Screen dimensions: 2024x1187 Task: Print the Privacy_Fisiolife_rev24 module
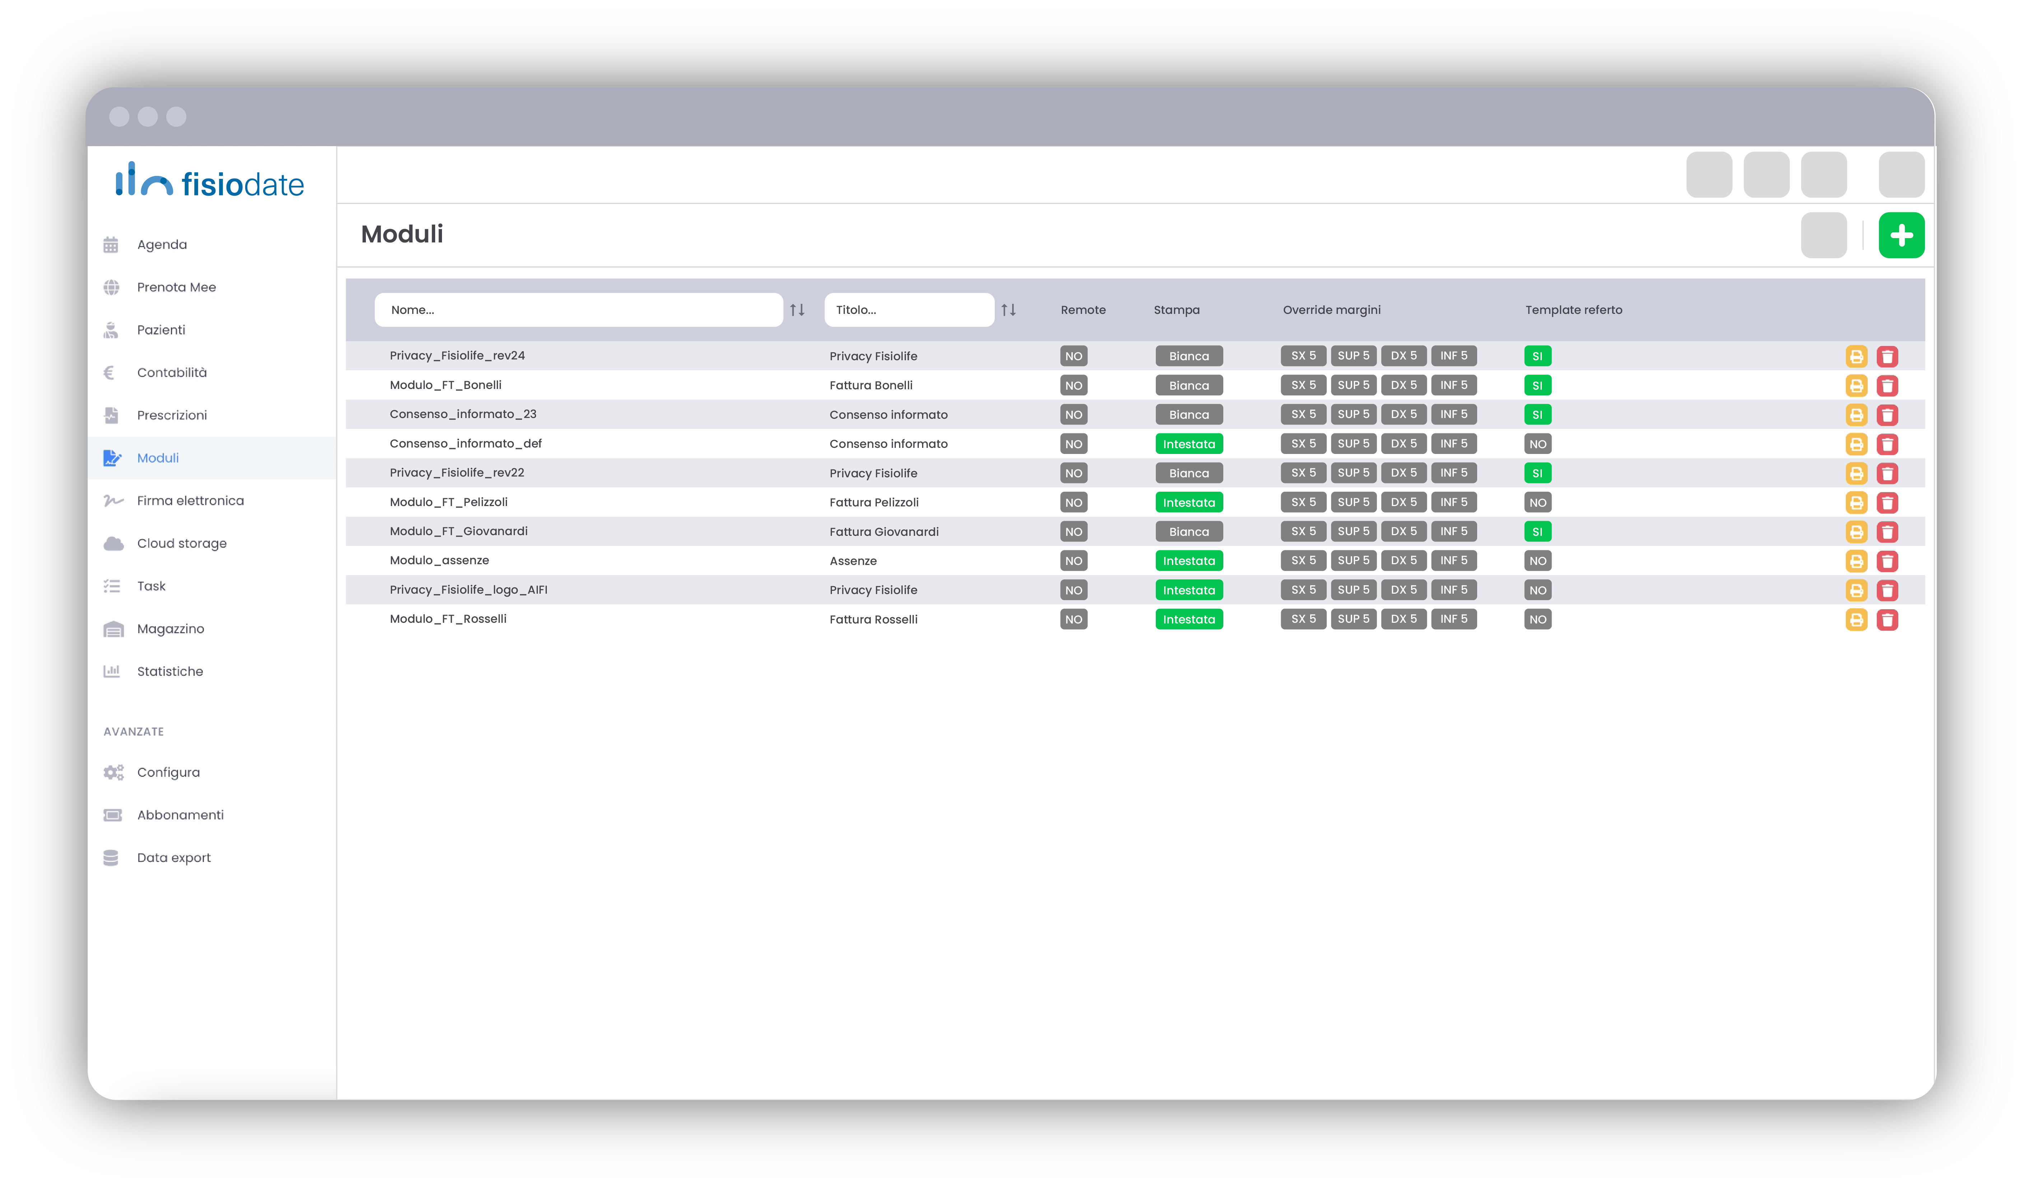1855,356
